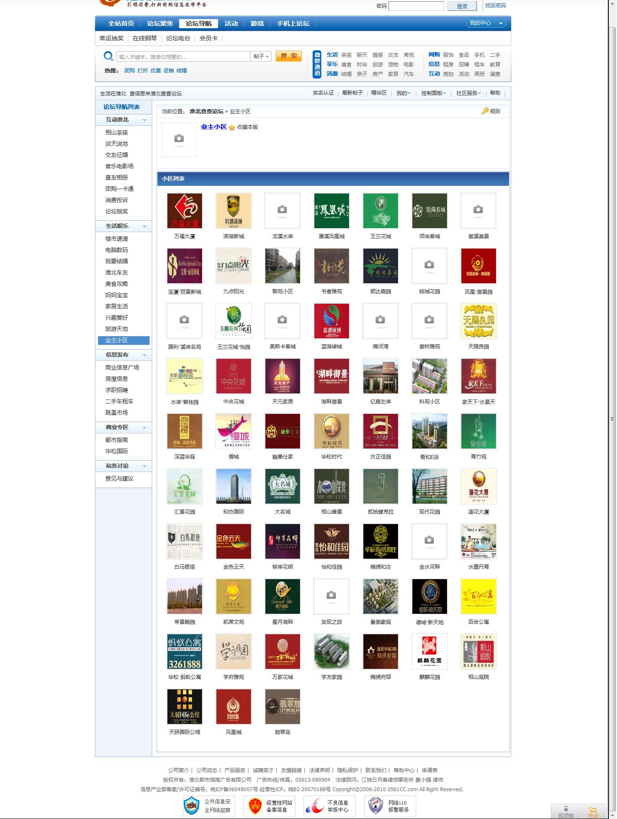Click the 登录 login button

462,6
